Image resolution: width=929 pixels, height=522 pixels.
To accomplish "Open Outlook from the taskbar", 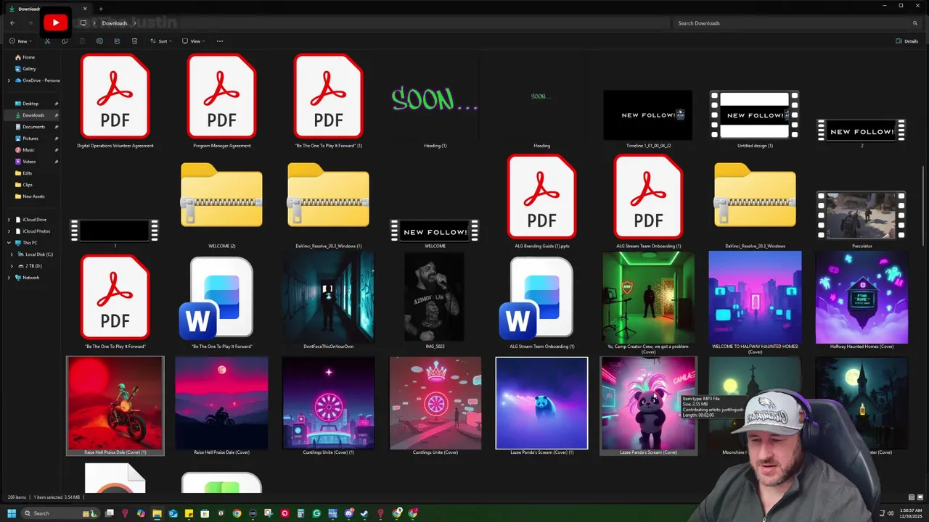I will click(x=173, y=513).
